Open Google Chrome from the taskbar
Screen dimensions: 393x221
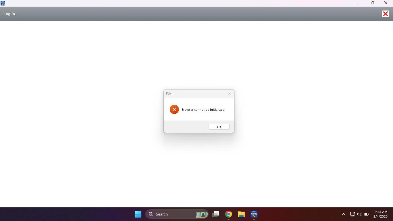(228, 214)
